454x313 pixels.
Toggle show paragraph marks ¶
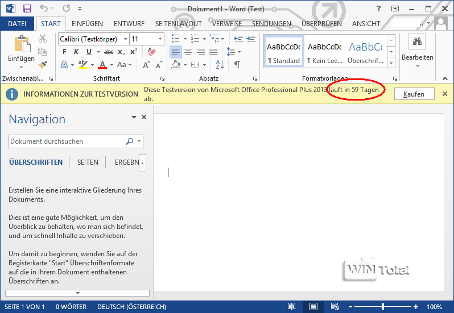click(x=237, y=64)
